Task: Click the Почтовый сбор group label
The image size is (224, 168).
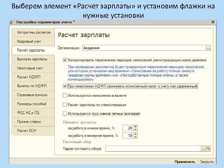Action: coord(77,142)
